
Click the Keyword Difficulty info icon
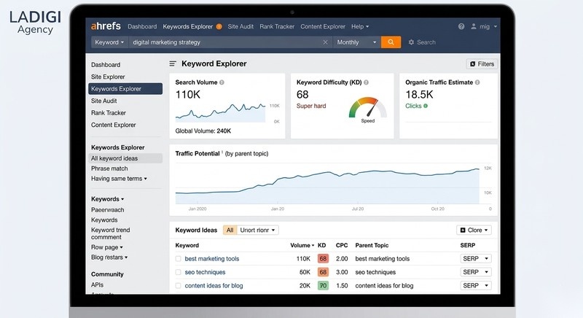click(x=366, y=82)
